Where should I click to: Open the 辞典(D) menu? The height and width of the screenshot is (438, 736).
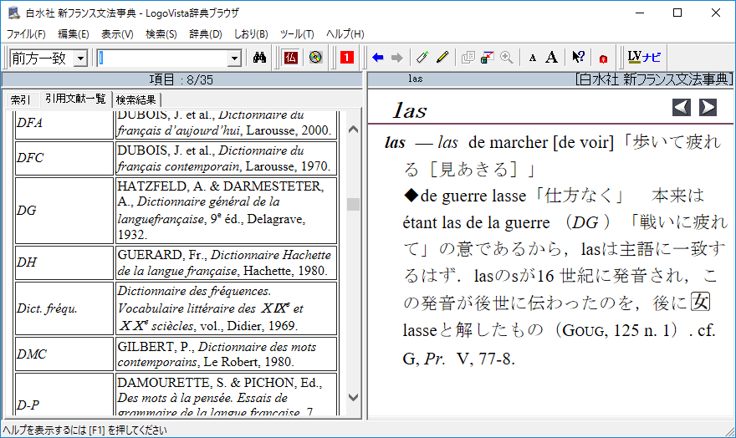point(206,33)
